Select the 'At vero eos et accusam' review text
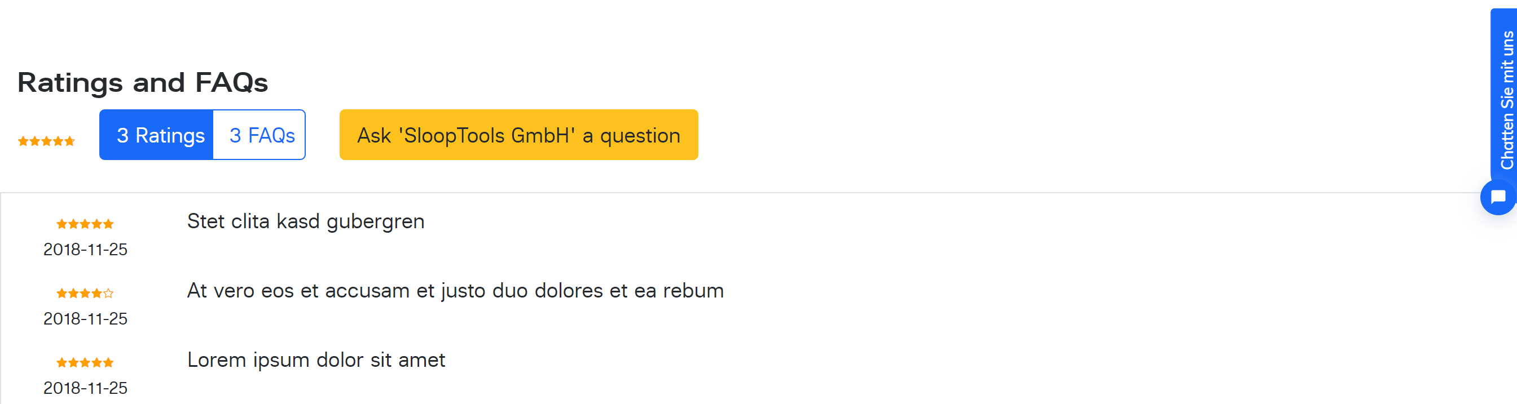Image resolution: width=1517 pixels, height=404 pixels. pos(455,291)
